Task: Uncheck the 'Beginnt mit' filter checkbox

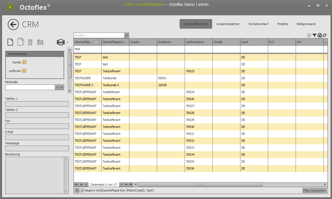Action: pos(82,190)
